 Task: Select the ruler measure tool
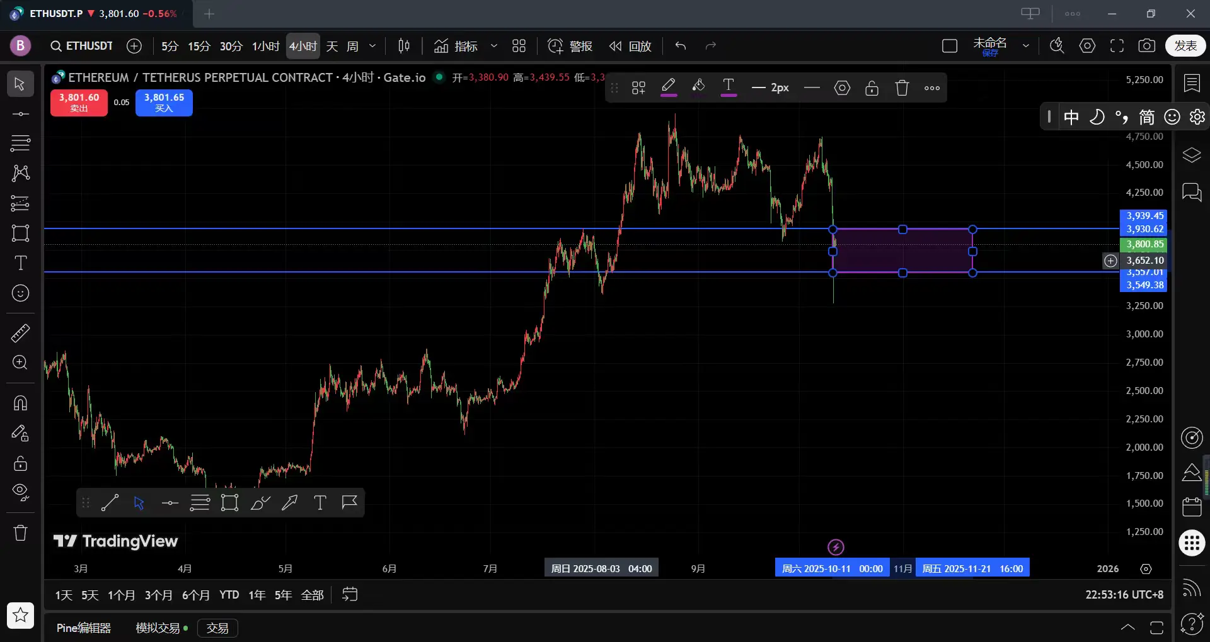coord(20,333)
